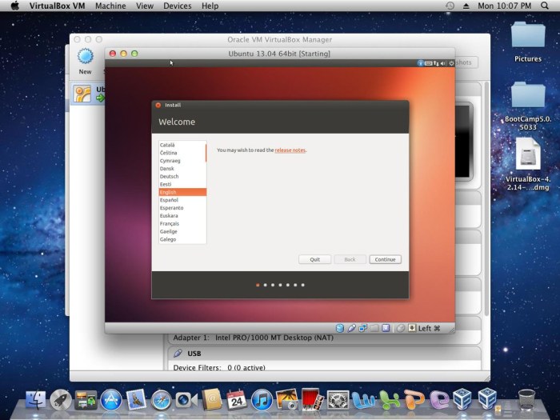The image size is (560, 420).
Task: Click the New VM icon in VirtualBox Manager
Action: (x=85, y=58)
